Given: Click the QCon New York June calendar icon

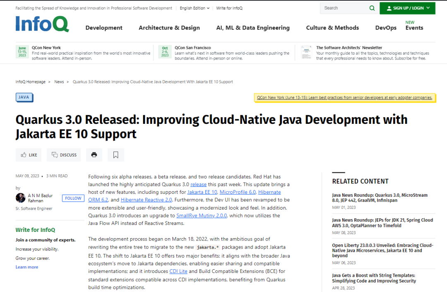Looking at the screenshot, I should tap(22, 52).
